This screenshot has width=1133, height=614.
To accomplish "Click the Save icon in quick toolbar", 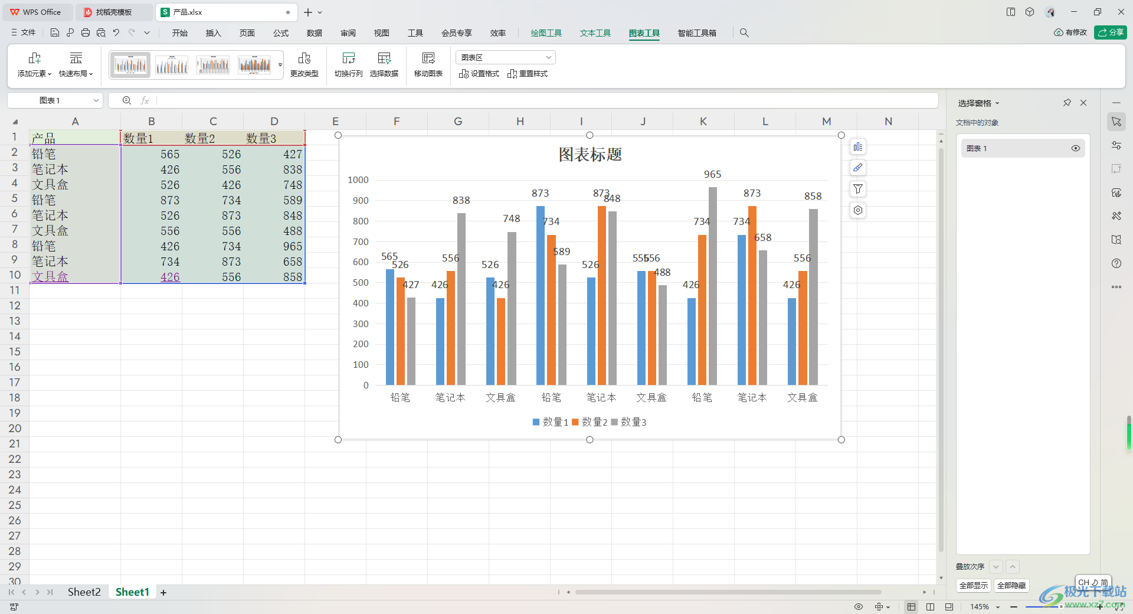I will tap(55, 33).
